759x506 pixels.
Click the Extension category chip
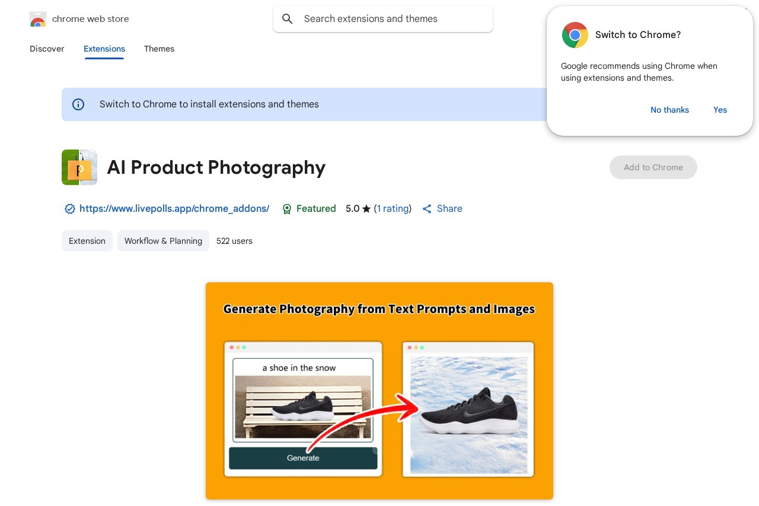pos(87,241)
